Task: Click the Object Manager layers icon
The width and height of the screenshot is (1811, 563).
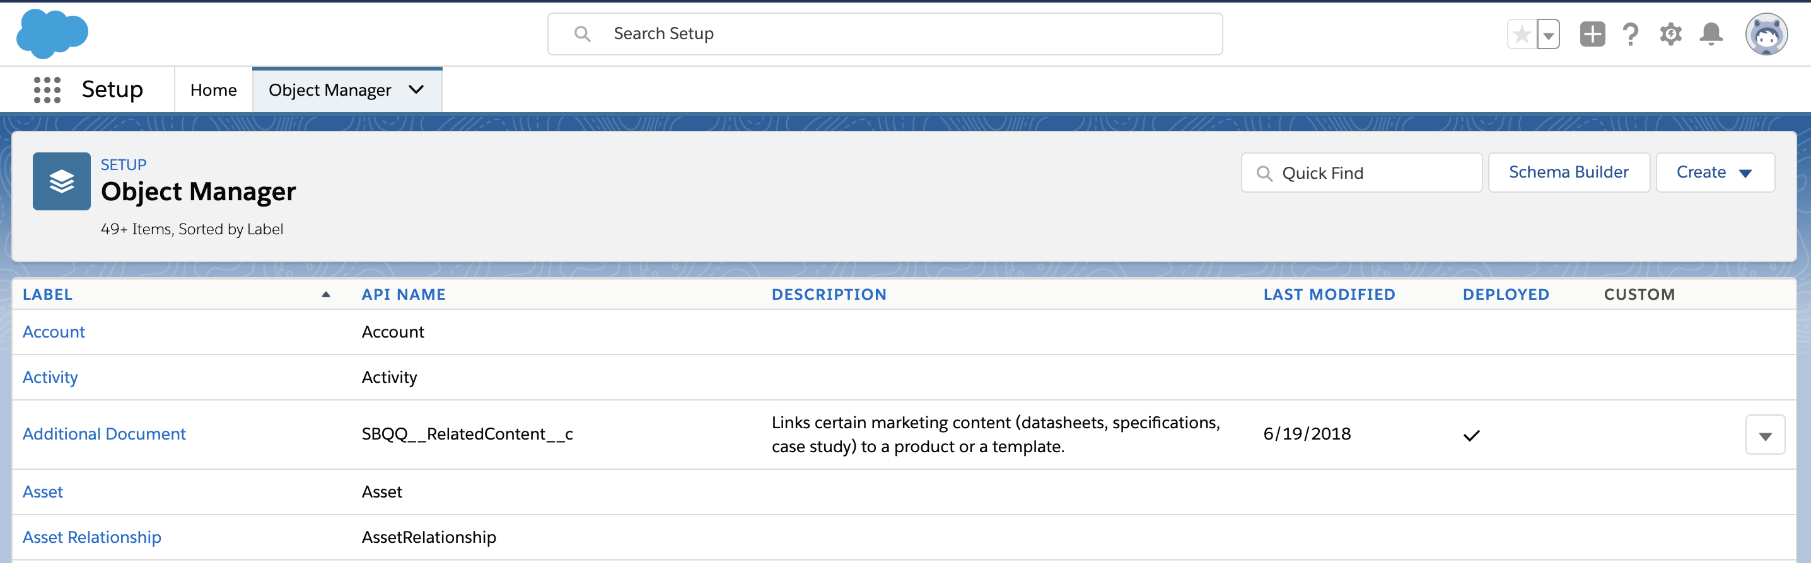Action: [62, 181]
